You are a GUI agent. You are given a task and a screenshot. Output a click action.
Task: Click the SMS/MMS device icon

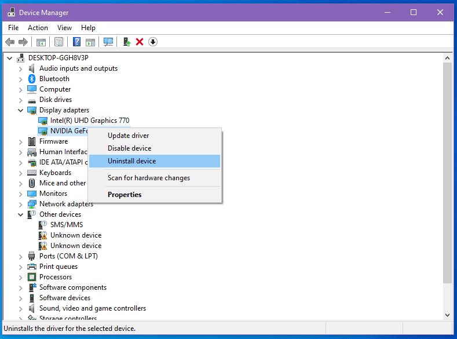(43, 225)
